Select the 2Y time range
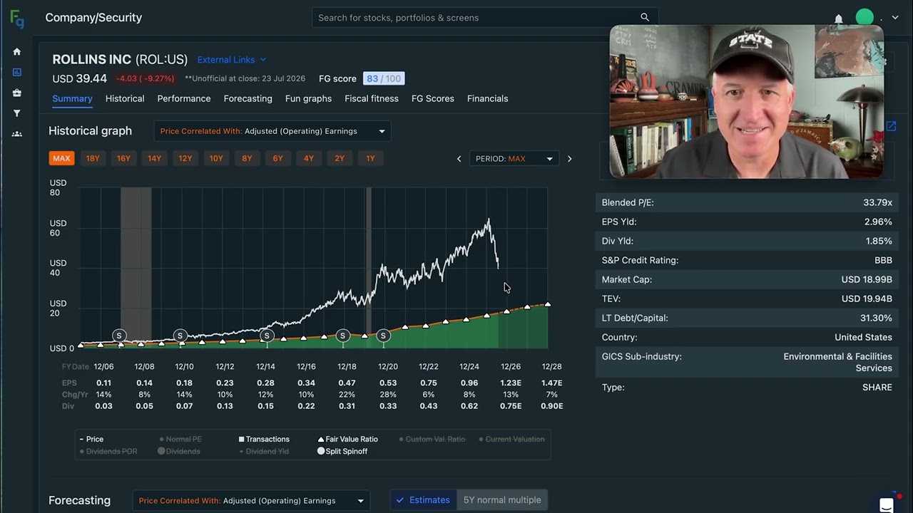The image size is (913, 513). [340, 159]
